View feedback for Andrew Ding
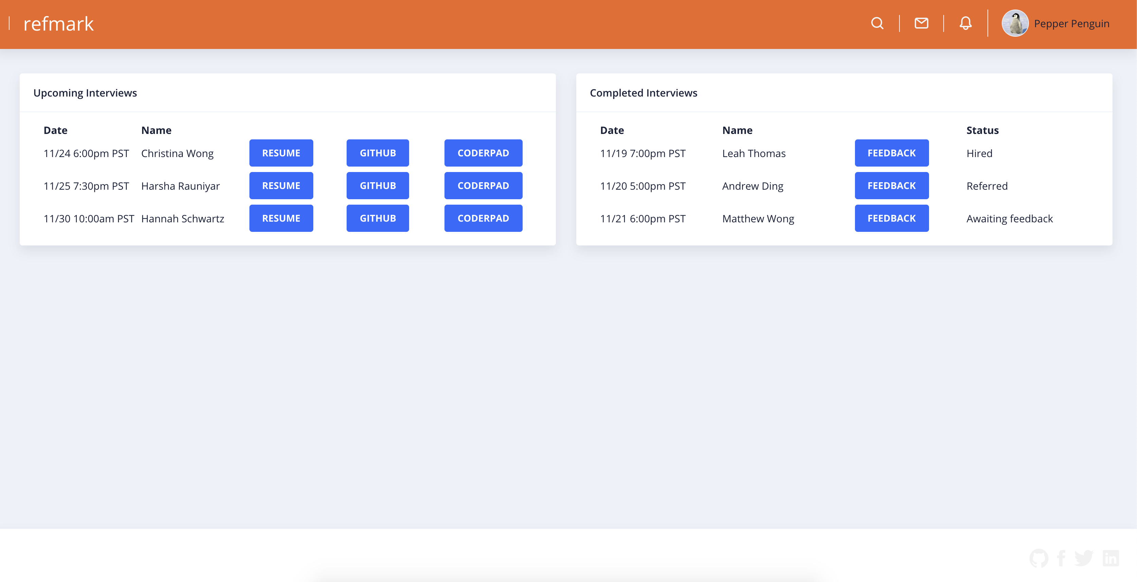The width and height of the screenshot is (1137, 582). pos(891,186)
